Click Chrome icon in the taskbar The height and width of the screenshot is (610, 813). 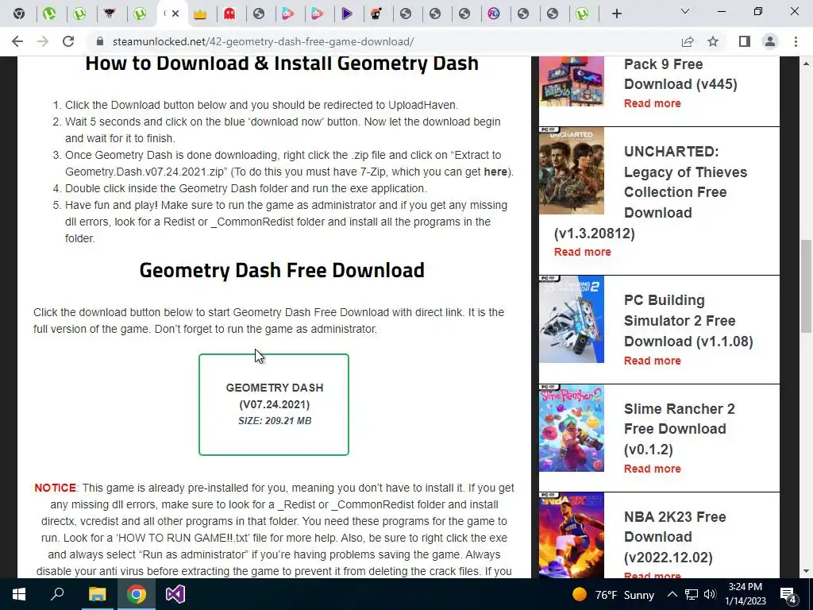click(x=137, y=594)
